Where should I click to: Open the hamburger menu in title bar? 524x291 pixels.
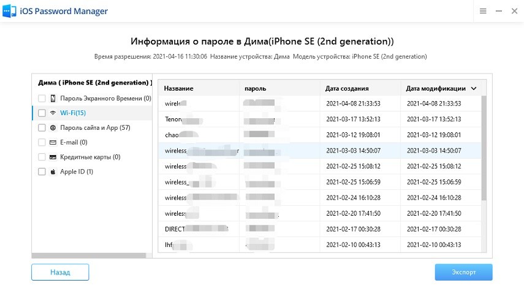pyautogui.click(x=483, y=11)
